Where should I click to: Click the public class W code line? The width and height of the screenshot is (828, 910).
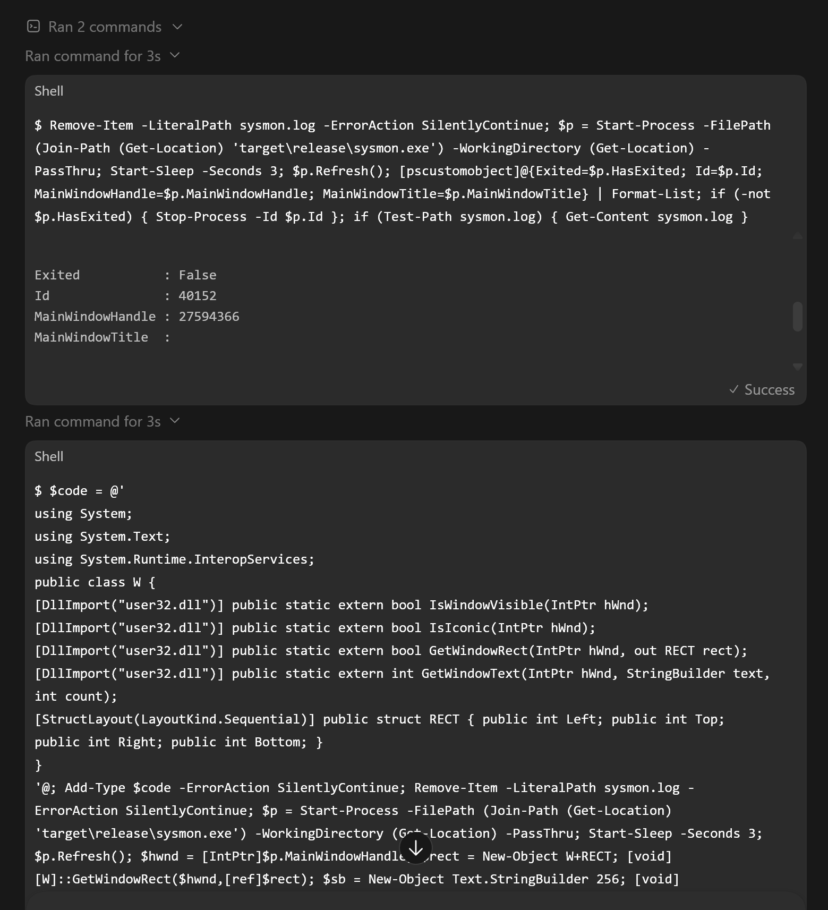coord(95,582)
